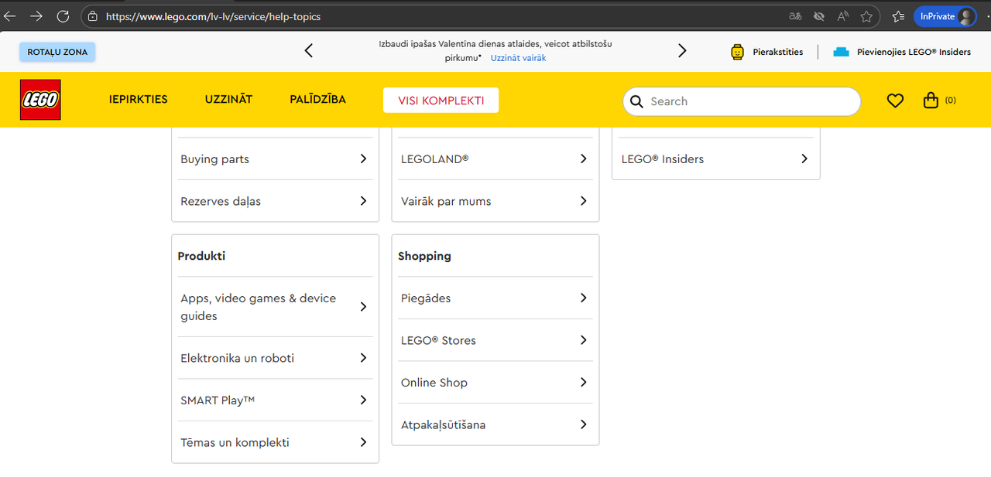Expand LEGOLAND® row chevron
Viewport: 991px width, 477px height.
(x=584, y=158)
